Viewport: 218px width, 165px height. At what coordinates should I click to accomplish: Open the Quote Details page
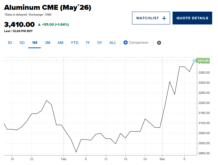click(x=192, y=18)
